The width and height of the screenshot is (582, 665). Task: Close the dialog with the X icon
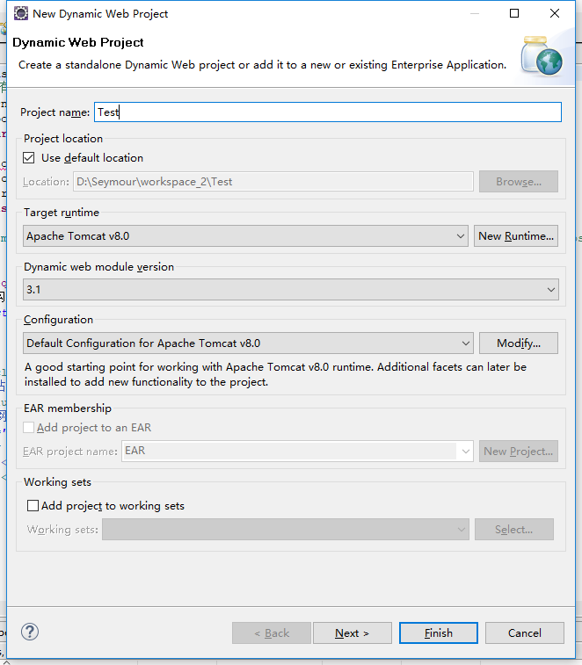[x=555, y=13]
